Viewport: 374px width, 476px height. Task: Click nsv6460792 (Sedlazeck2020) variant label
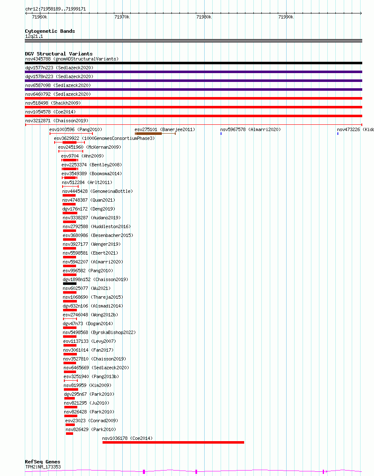coord(58,94)
